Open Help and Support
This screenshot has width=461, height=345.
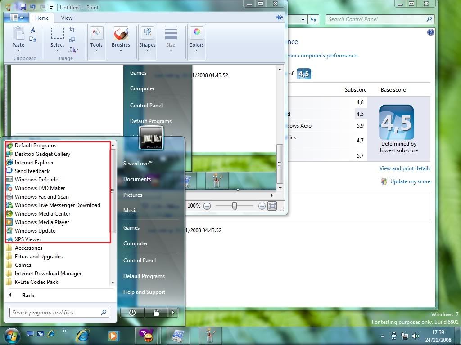click(x=144, y=292)
